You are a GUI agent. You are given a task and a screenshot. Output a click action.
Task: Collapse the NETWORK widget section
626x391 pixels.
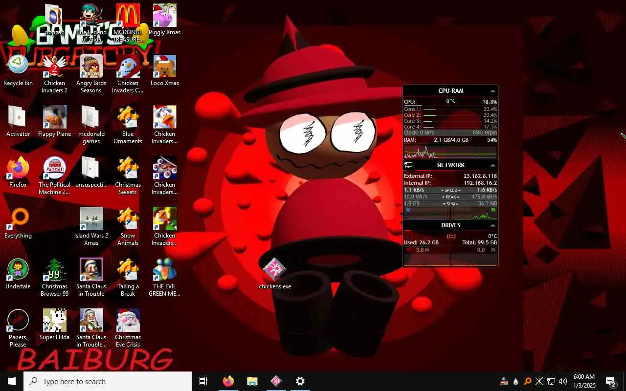(492, 165)
